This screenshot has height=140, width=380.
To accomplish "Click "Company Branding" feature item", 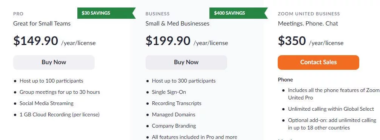I will 174,126.
